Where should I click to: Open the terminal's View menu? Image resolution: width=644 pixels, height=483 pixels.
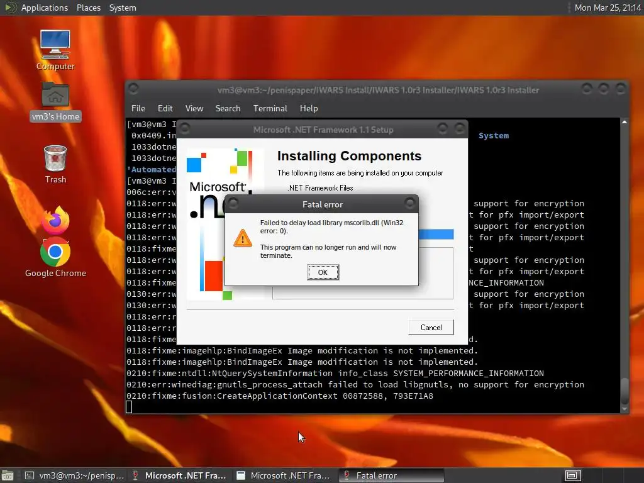pos(194,108)
